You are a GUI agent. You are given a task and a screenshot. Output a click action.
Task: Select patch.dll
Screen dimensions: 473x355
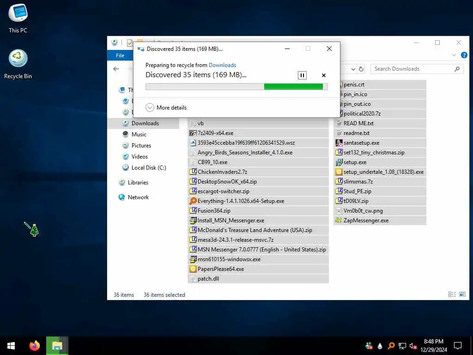tap(258, 279)
